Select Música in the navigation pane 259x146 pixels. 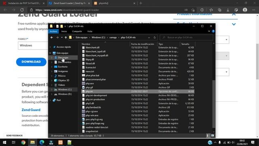coord(62,76)
